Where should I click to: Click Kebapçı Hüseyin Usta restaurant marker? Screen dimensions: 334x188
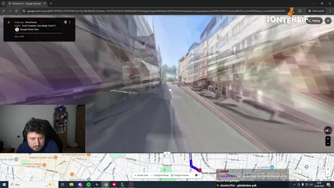(55, 157)
